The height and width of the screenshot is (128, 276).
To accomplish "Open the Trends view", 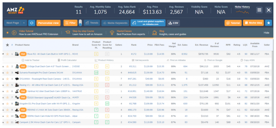I will pos(92,23).
